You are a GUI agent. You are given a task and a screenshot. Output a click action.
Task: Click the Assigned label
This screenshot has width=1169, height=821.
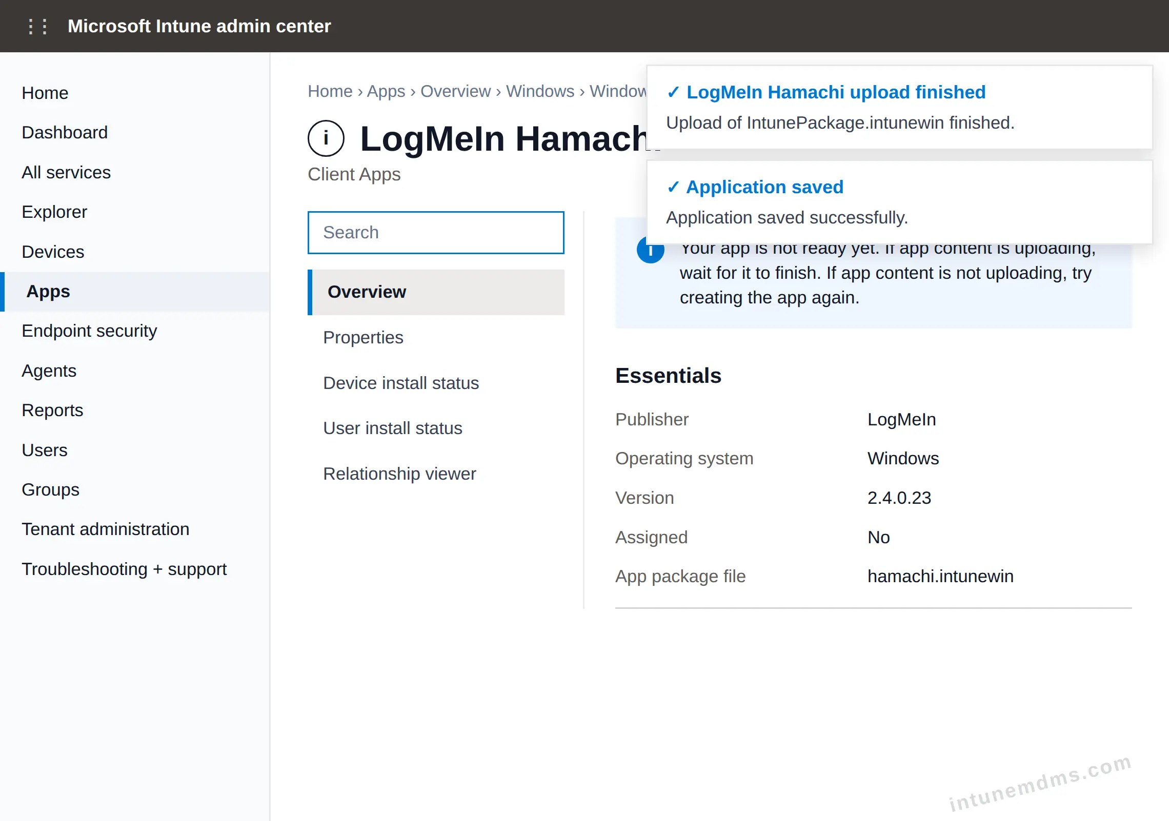pos(651,538)
